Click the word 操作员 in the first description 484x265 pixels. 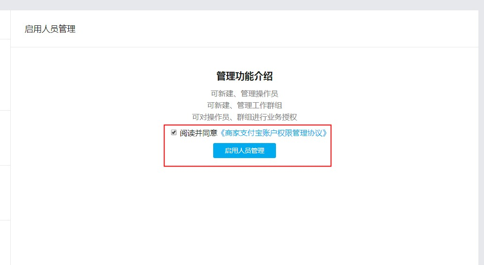click(x=267, y=94)
